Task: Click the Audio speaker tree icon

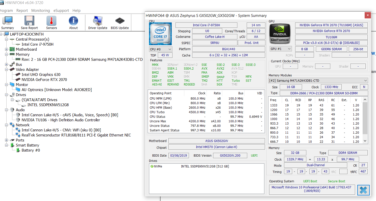Action: click(x=12, y=110)
